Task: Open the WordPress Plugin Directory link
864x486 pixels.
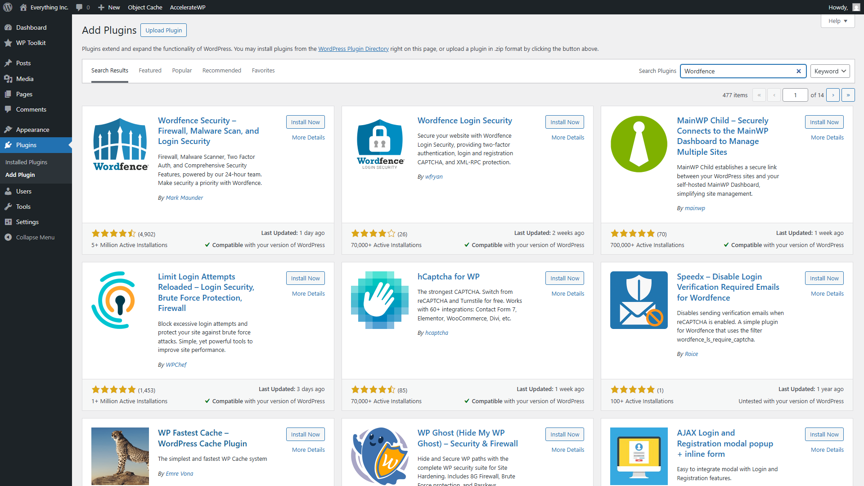Action: coord(353,49)
